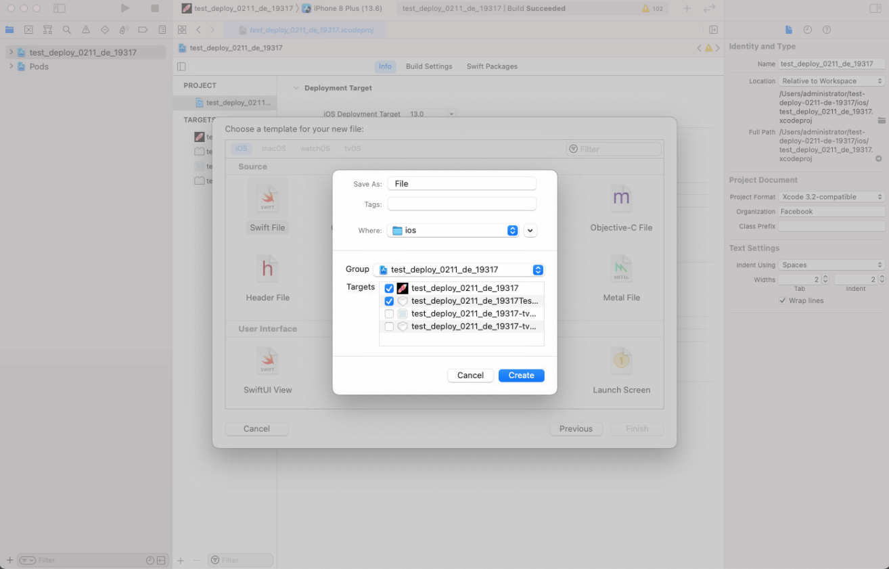The width and height of the screenshot is (889, 569).
Task: Open the Indent Using Spaces dropdown
Action: 831,265
